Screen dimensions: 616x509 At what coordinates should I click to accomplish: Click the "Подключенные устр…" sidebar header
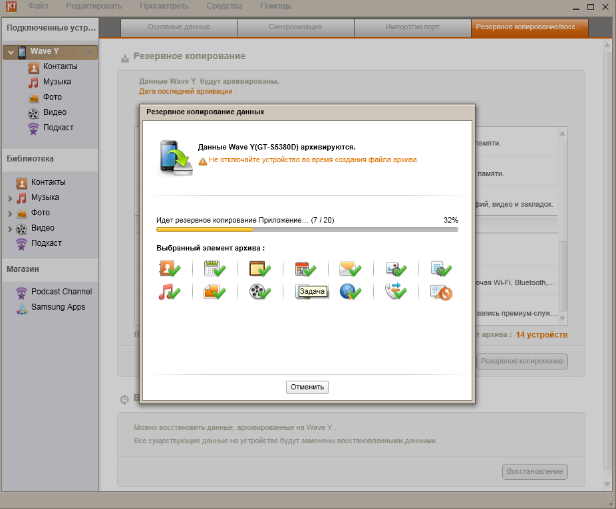click(x=51, y=28)
